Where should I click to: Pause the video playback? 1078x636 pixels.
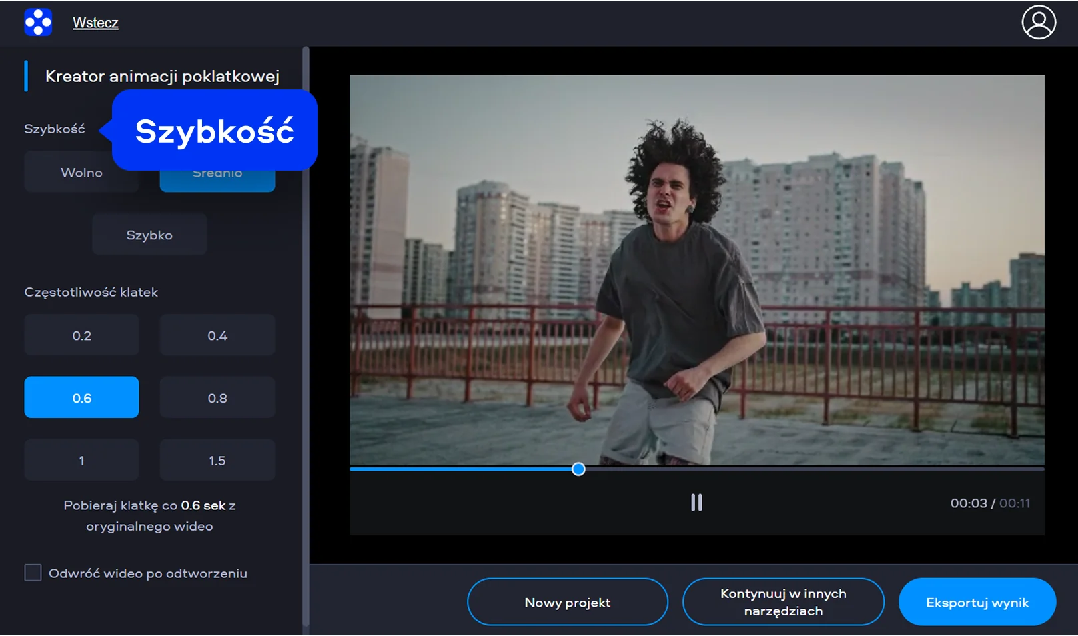tap(696, 503)
